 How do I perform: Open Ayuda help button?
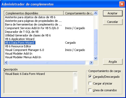113,62
